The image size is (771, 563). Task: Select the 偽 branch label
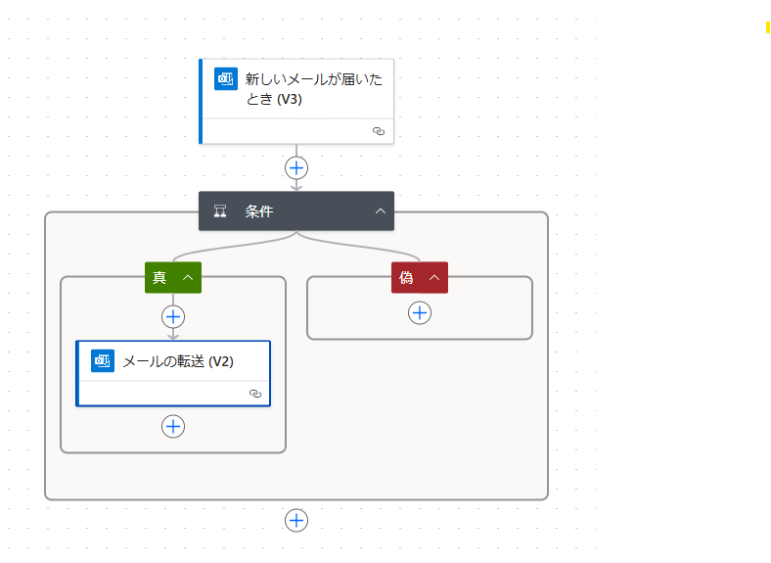click(406, 278)
